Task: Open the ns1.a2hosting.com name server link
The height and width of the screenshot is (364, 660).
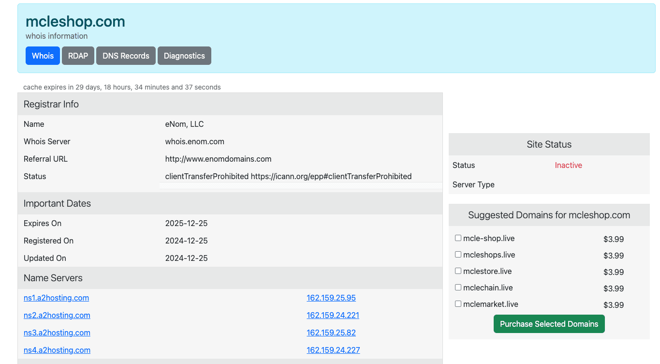Action: tap(56, 298)
